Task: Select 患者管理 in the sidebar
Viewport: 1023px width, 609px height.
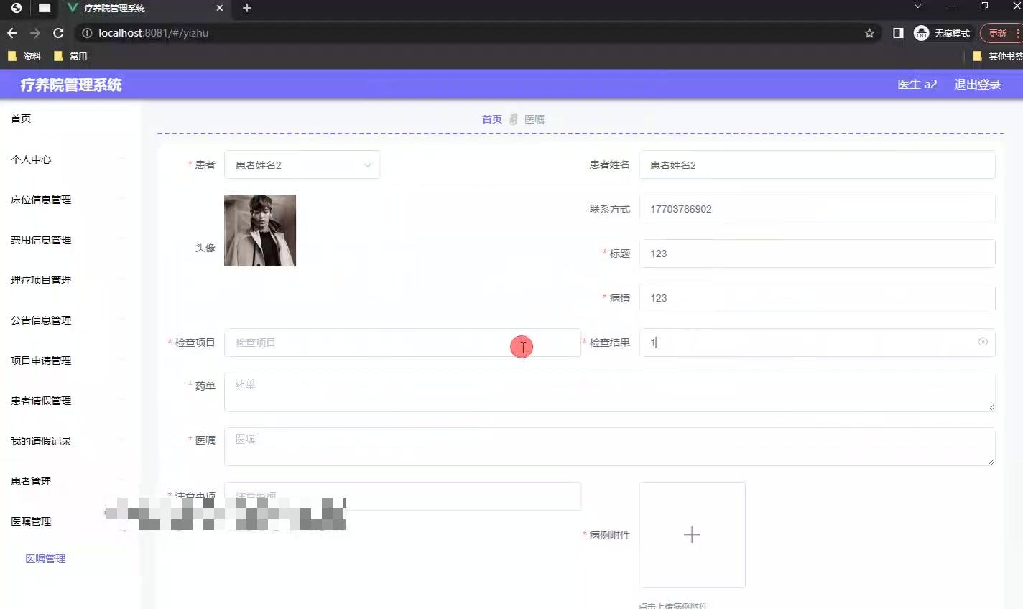Action: [x=29, y=481]
